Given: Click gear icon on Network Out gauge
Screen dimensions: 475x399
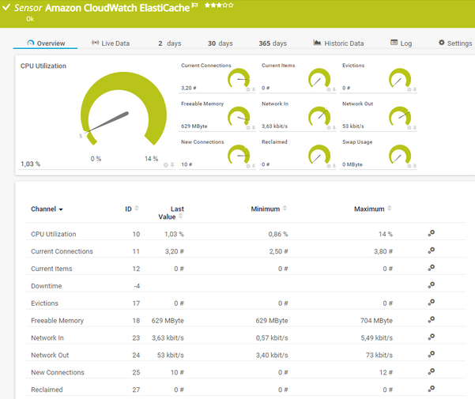Looking at the screenshot, I should (x=409, y=128).
